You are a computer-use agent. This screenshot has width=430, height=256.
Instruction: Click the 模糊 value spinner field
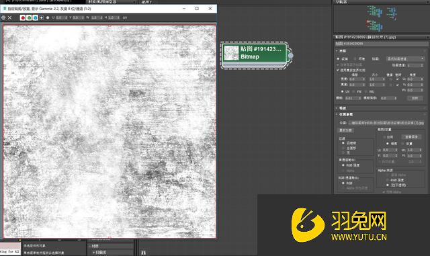[353, 98]
